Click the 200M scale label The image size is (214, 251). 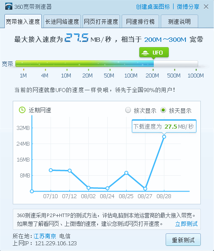pyautogui.click(x=152, y=75)
